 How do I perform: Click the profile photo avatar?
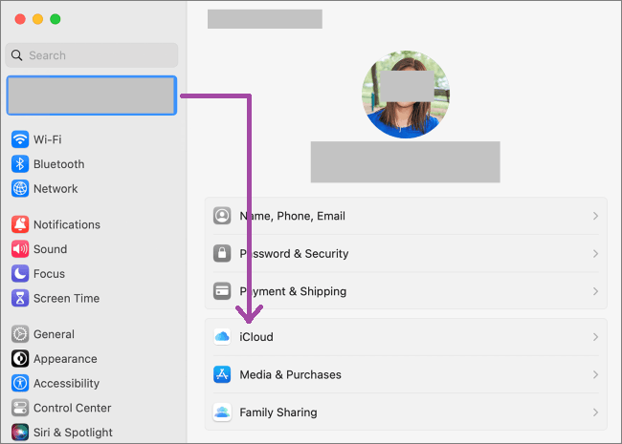[x=406, y=95]
